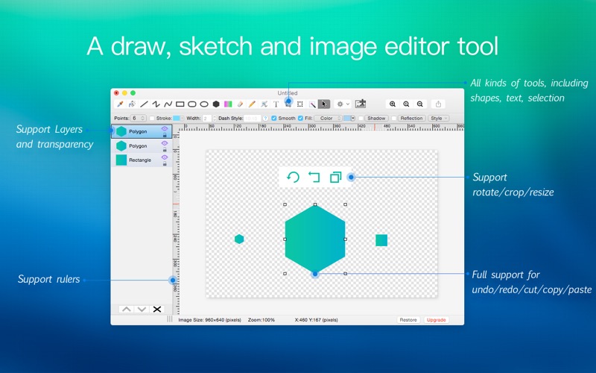Move layer down with down-arrow button

click(142, 309)
